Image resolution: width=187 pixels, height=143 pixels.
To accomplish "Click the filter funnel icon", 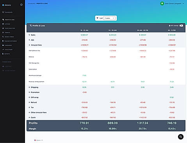I will [97, 18].
